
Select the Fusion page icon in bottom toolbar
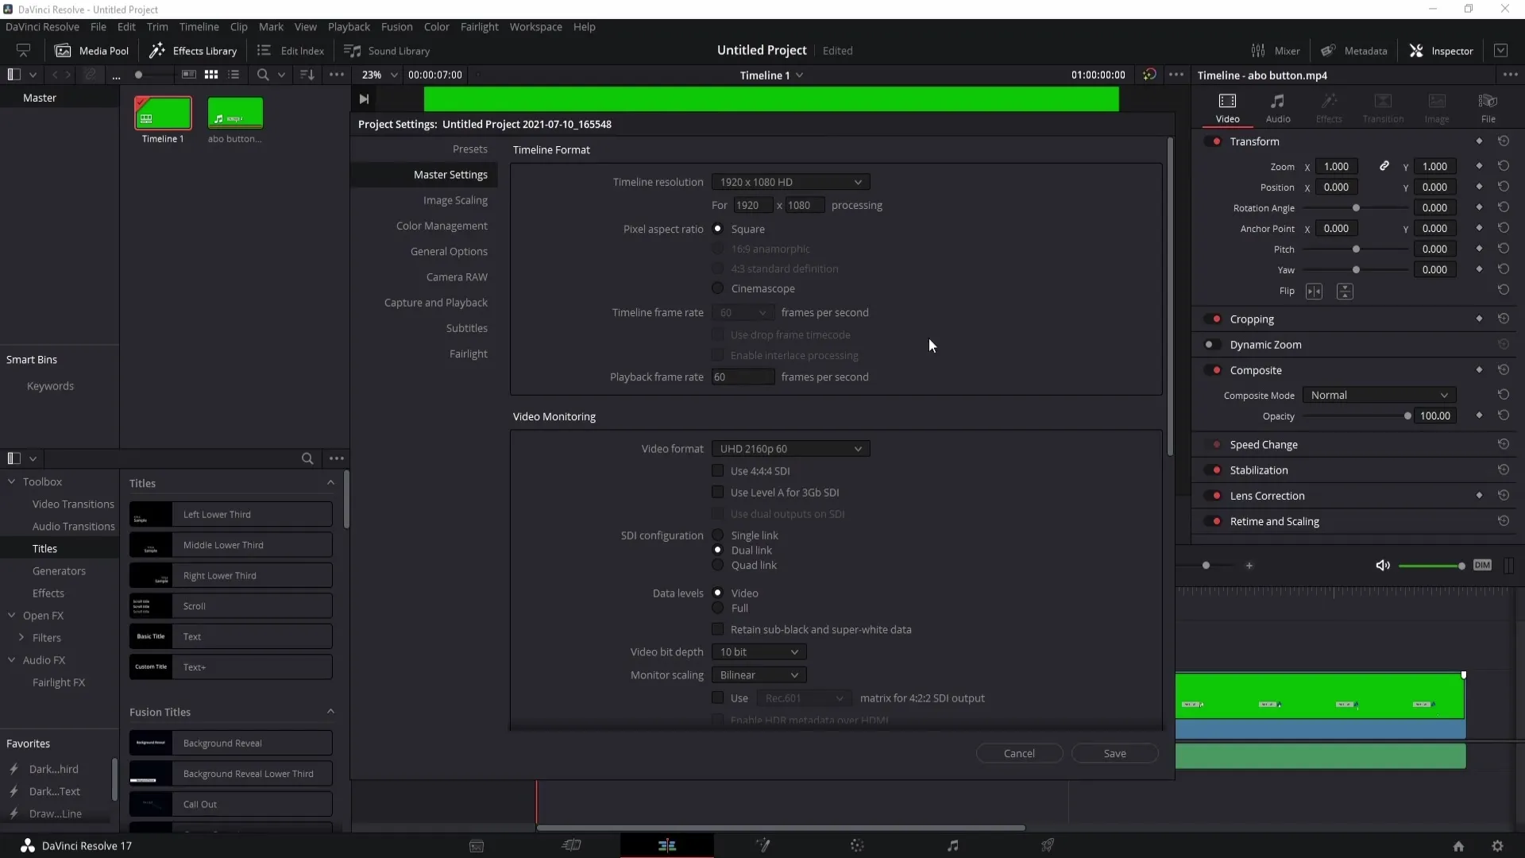click(762, 845)
